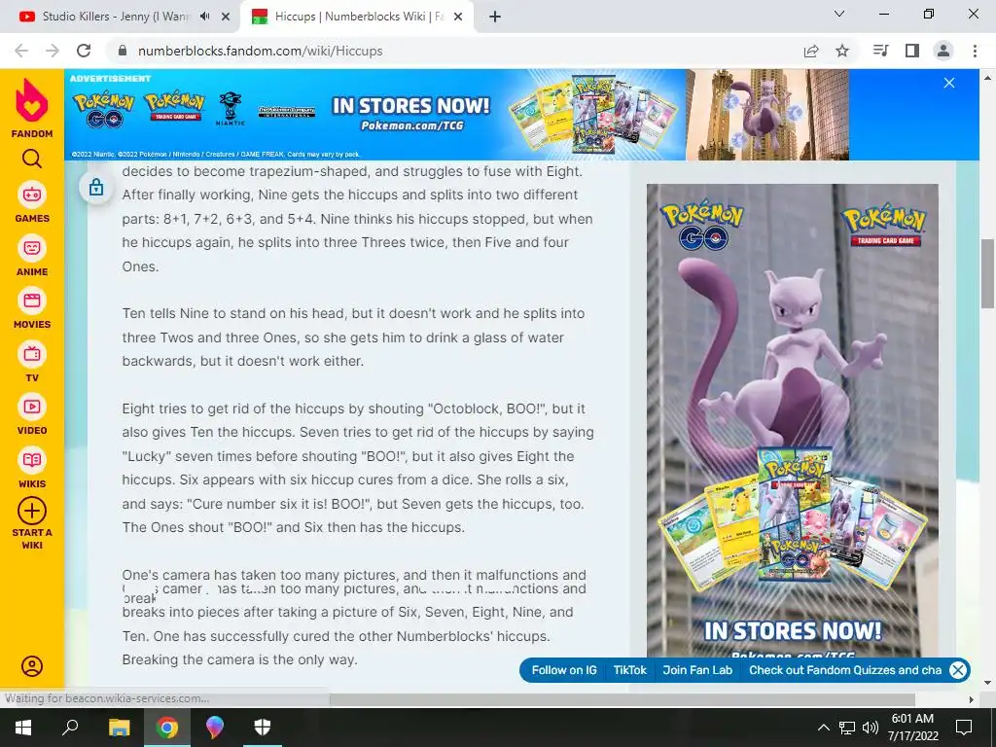
Task: Close the Hiccups Numberblocks Wiki tab
Action: [458, 17]
